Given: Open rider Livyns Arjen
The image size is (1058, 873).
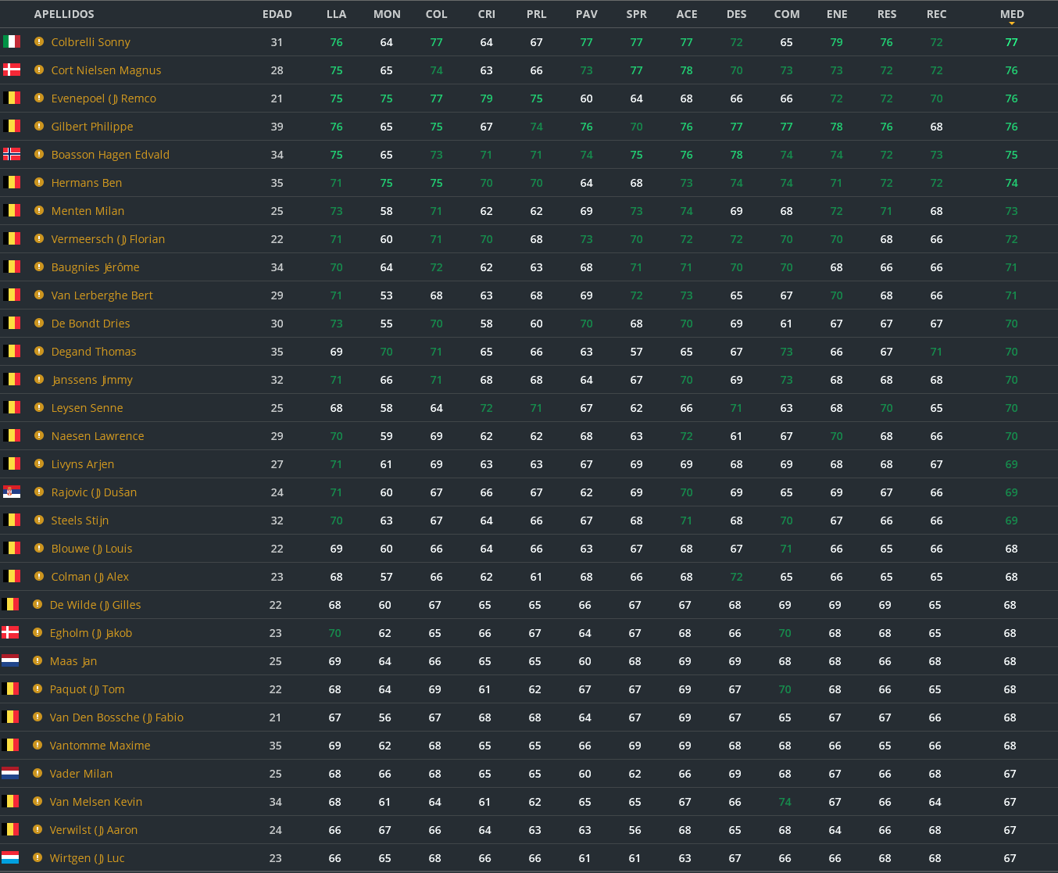Looking at the screenshot, I should pos(83,464).
